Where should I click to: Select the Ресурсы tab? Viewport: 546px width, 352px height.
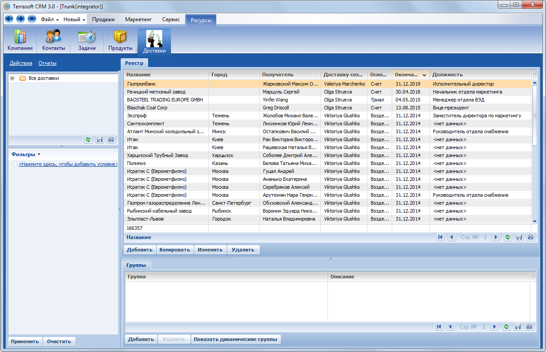pyautogui.click(x=201, y=20)
